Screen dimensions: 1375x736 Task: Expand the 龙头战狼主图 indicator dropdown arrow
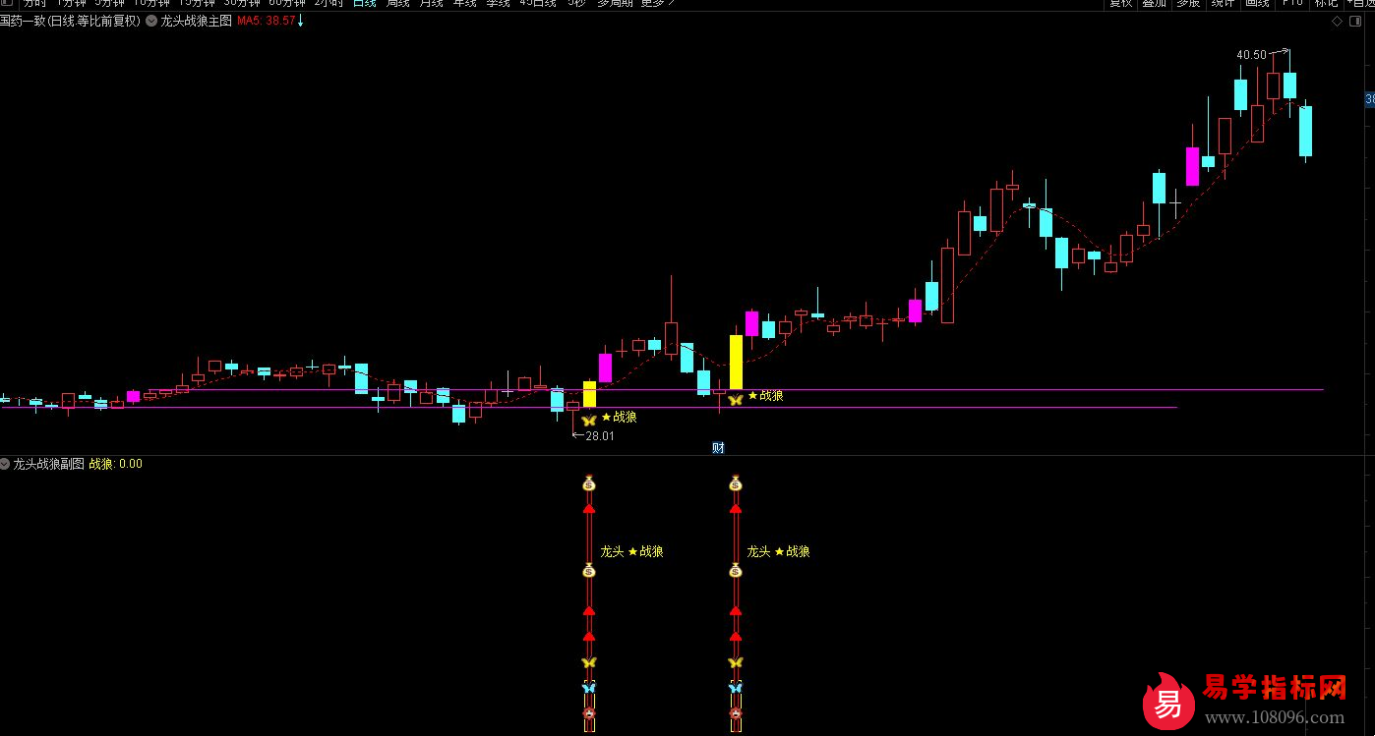pyautogui.click(x=150, y=21)
